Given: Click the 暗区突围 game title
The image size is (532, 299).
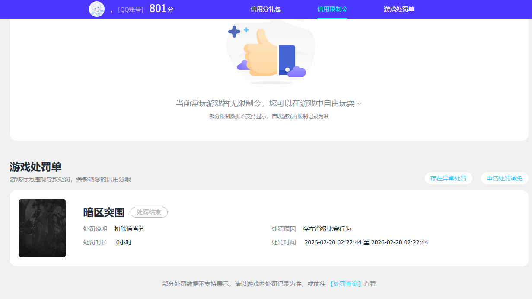Looking at the screenshot, I should (104, 212).
